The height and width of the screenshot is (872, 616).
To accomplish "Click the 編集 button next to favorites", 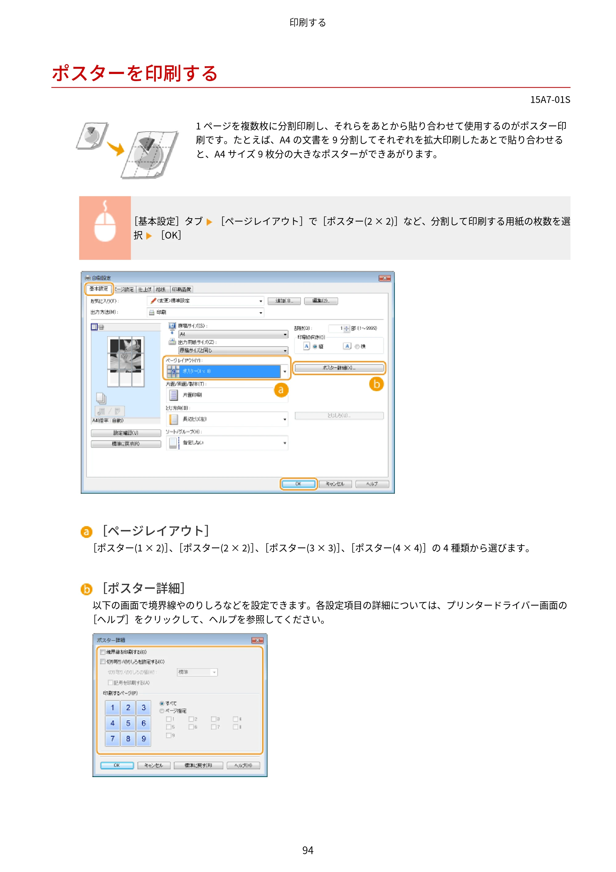I will click(x=321, y=301).
